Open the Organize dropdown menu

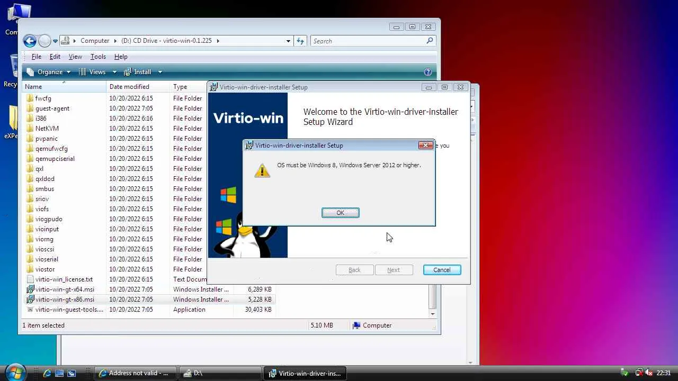pyautogui.click(x=49, y=72)
